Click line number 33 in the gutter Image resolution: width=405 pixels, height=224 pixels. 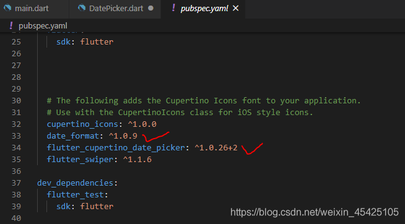[16, 136]
